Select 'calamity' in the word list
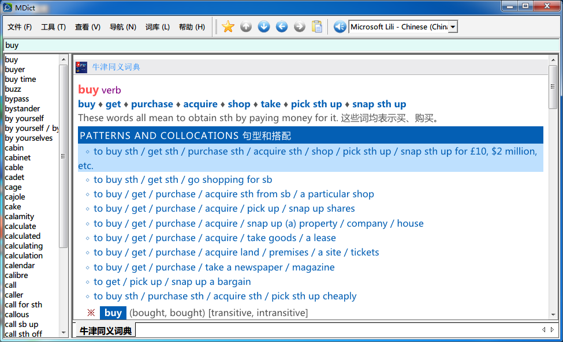 point(20,216)
